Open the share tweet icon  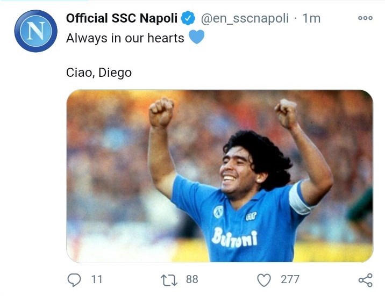tap(365, 279)
